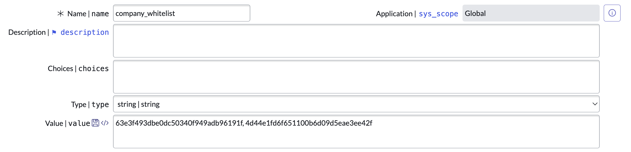This screenshot has height=152, width=631.
Task: Select the Type string combo box
Action: [348, 104]
